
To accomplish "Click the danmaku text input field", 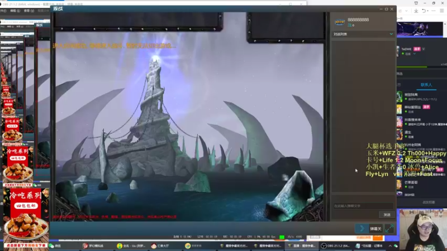I will click(363, 206).
